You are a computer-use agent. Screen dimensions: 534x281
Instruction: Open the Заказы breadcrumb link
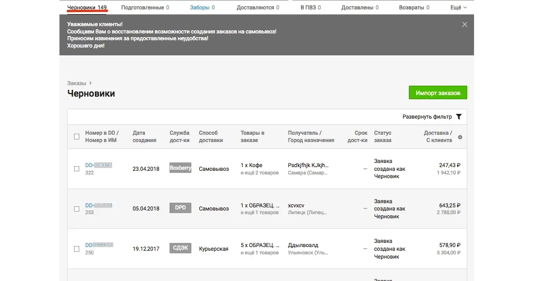tap(77, 83)
